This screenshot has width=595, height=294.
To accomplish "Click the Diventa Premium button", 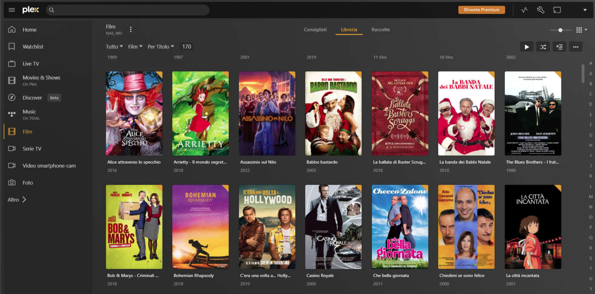I will tap(481, 10).
